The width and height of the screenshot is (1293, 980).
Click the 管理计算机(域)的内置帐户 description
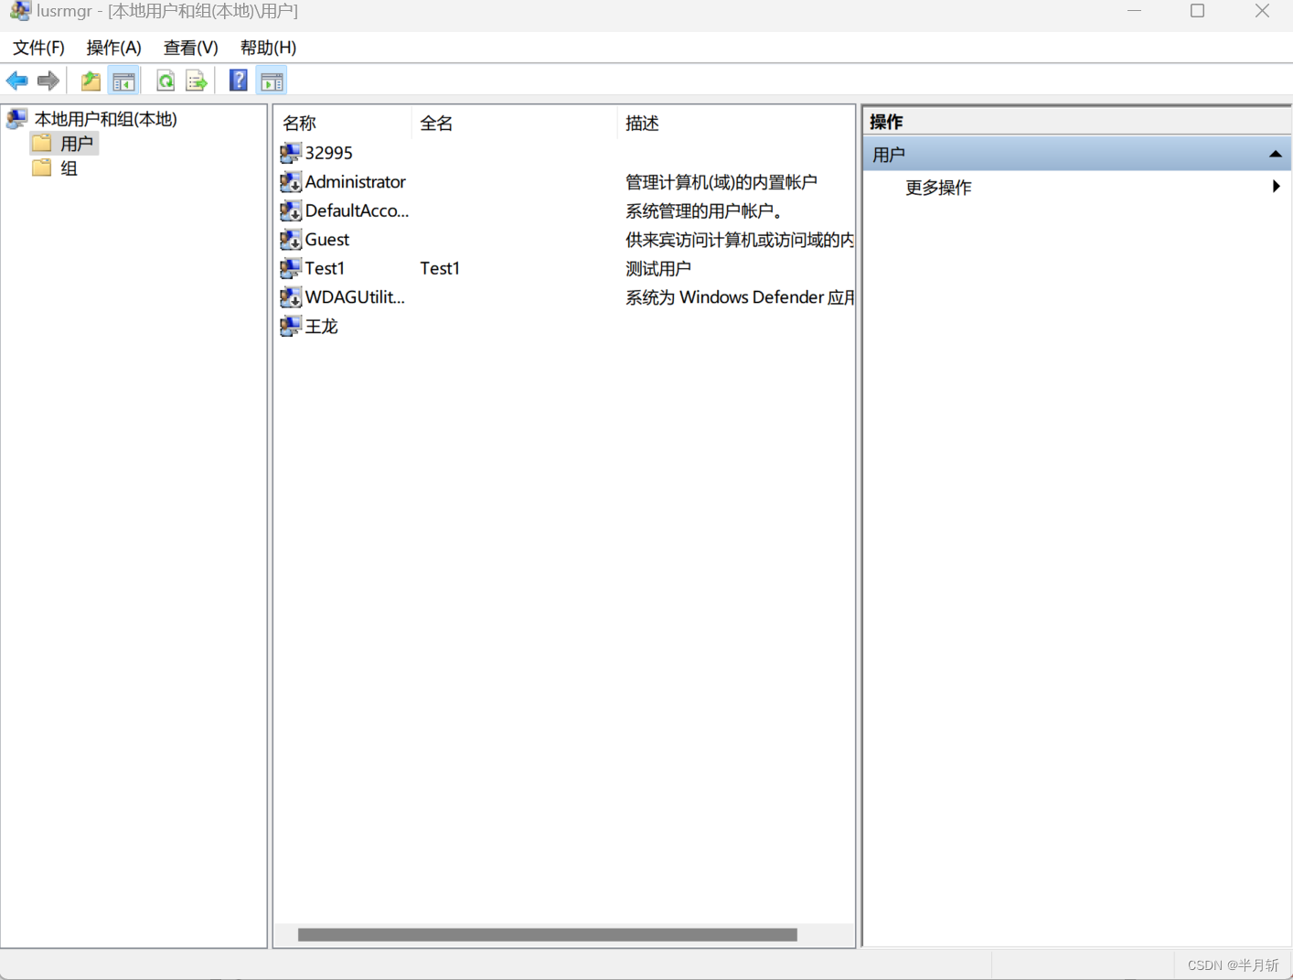[x=721, y=182]
